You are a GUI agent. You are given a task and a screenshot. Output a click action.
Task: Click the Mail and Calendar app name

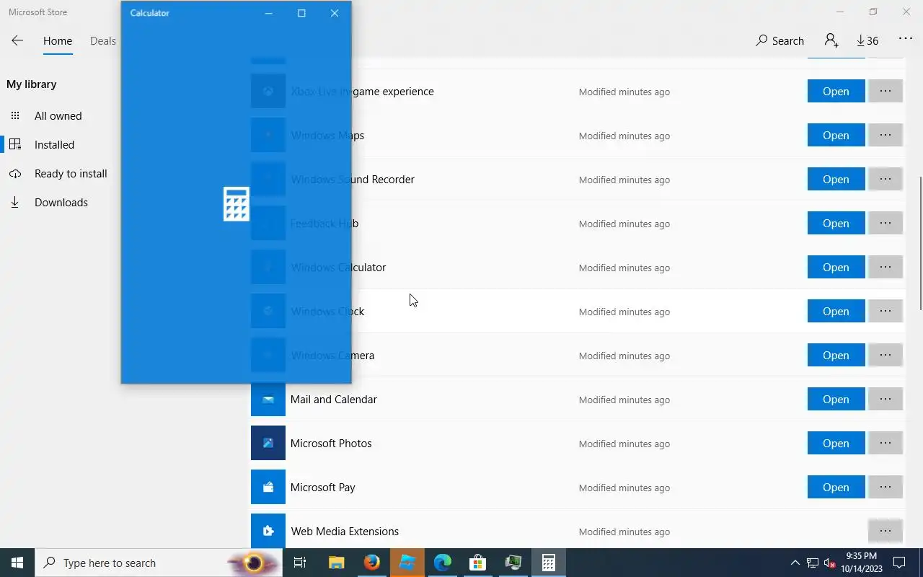pyautogui.click(x=334, y=400)
